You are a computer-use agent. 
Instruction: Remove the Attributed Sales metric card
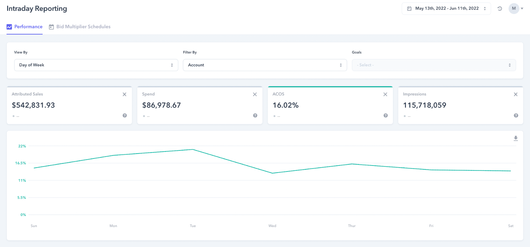pos(125,94)
